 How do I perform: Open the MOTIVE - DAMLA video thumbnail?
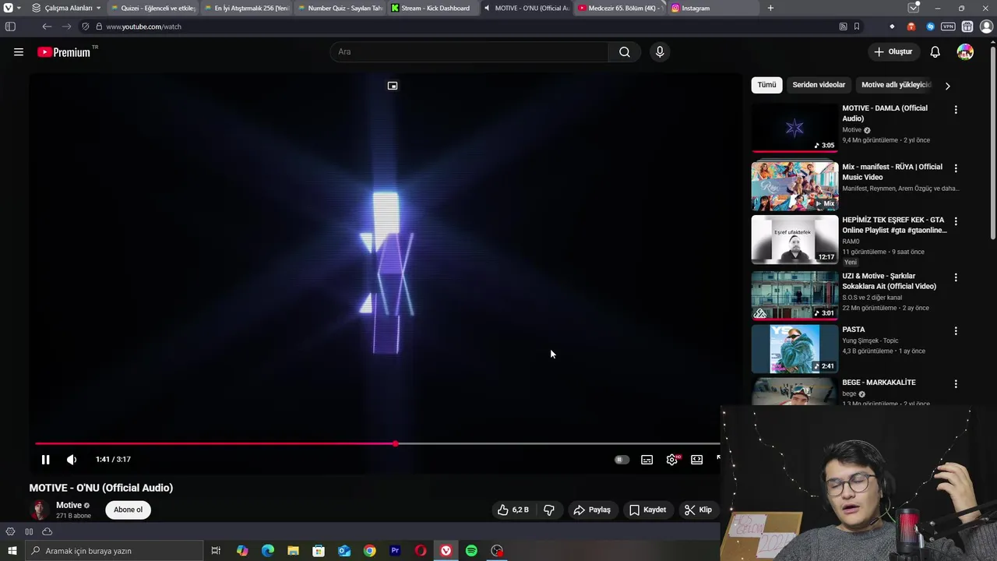pos(794,129)
